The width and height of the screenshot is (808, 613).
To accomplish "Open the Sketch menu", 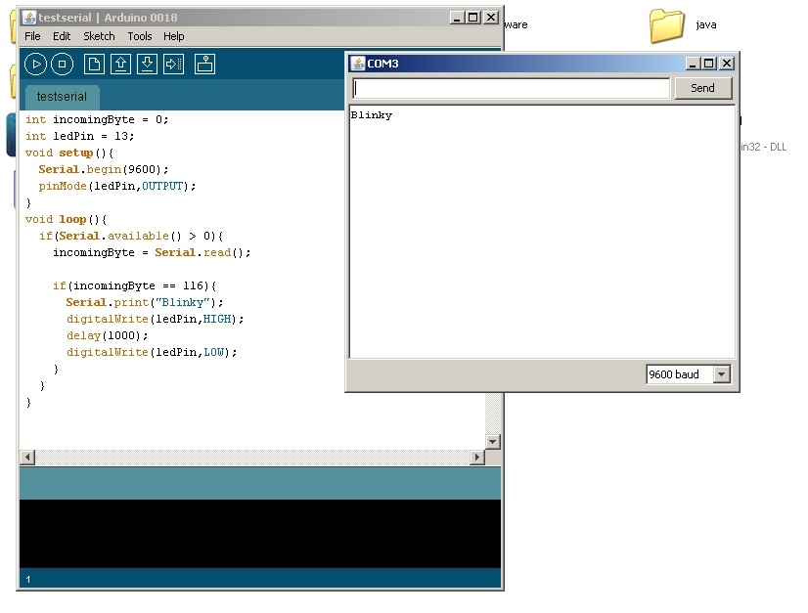I will pos(99,36).
